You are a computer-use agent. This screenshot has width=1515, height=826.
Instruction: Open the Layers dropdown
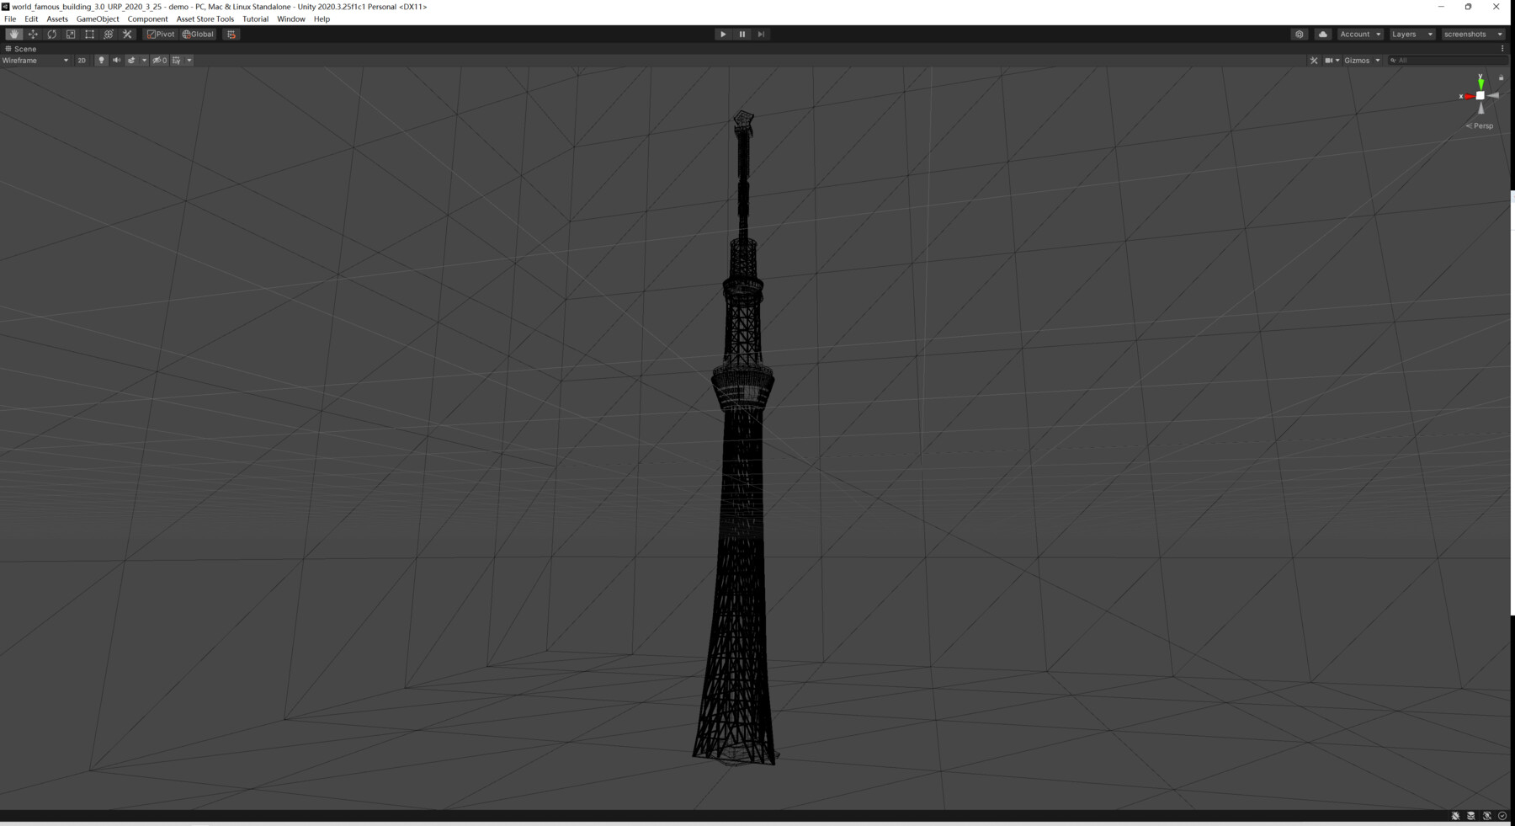[1411, 34]
